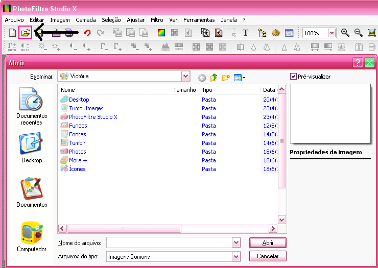Screen dimensions: 378x268
Task: Toggle the Pré-visualizar checkbox
Action: pyautogui.click(x=293, y=77)
